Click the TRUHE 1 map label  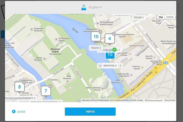138,18
